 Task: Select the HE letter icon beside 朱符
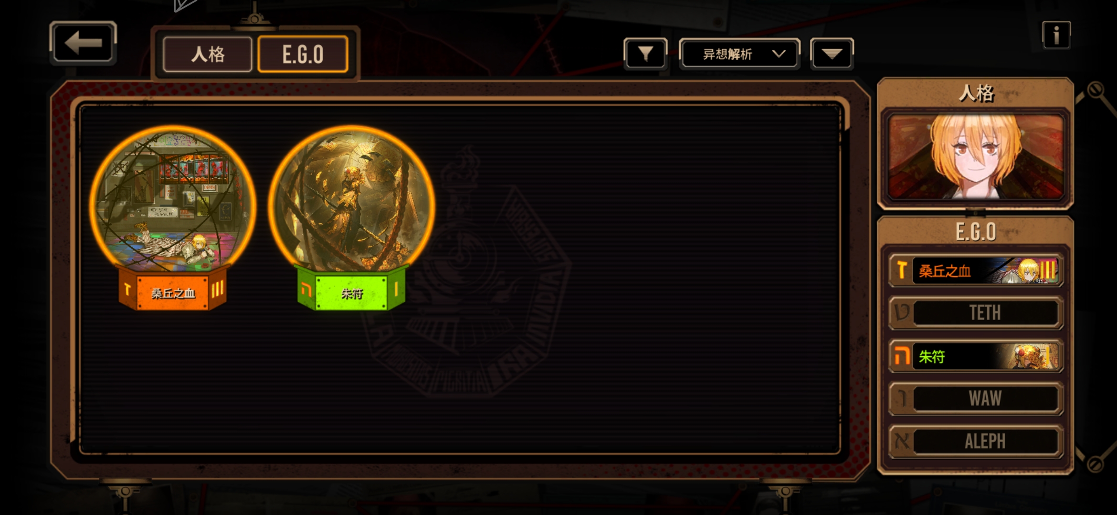(901, 356)
